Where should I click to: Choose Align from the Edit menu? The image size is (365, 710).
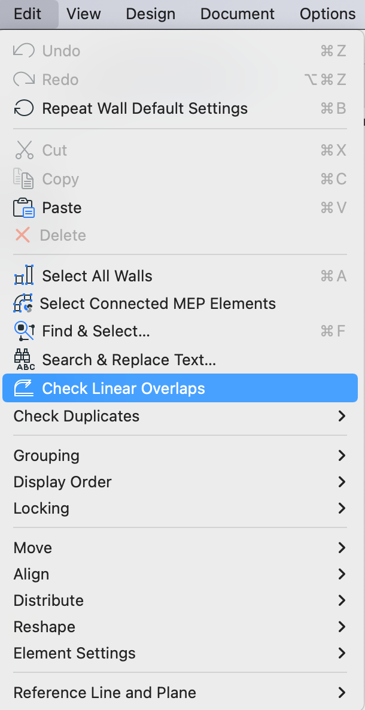[x=180, y=574]
